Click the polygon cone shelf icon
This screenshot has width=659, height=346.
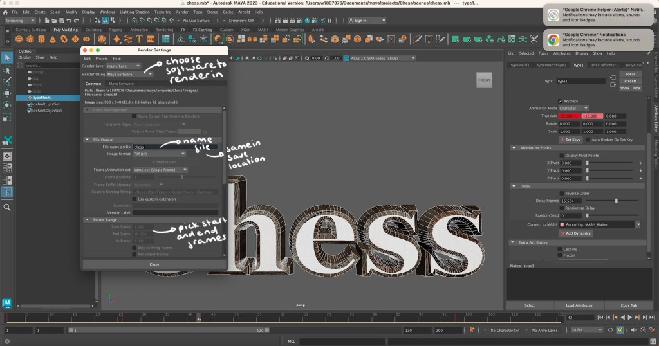pyautogui.click(x=53, y=39)
